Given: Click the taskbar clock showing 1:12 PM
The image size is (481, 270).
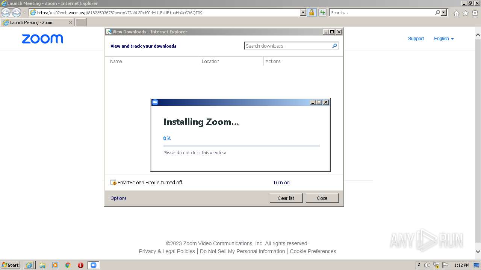Looking at the screenshot, I should tap(461, 265).
